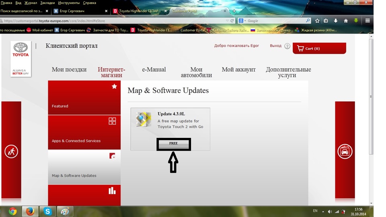
Task: Open the Мои автомобили section
Action: [x=196, y=72]
